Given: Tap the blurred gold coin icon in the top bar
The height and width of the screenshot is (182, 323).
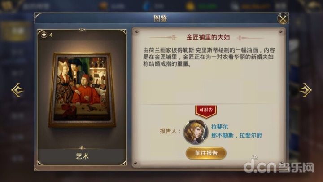Looking at the screenshot, I should [190, 6].
